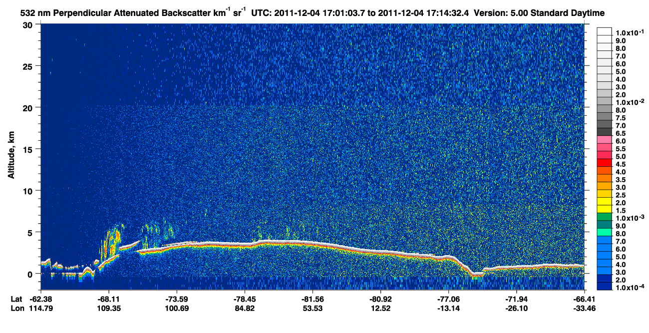Click longitude value 100.69

click(177, 308)
